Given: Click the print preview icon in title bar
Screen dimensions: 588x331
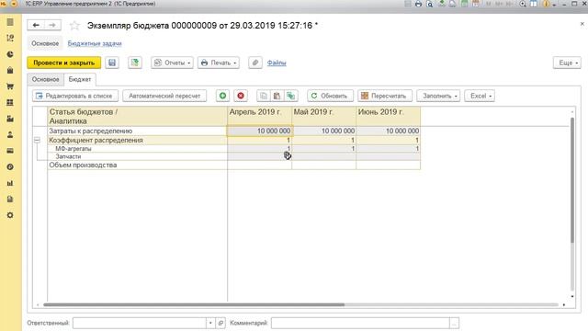Looking at the screenshot, I should (430, 4).
